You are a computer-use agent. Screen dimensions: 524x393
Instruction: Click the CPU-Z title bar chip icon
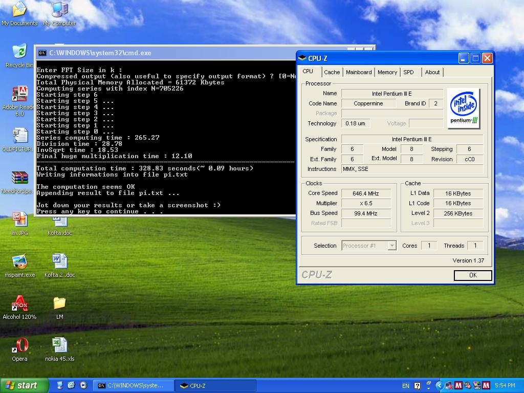pos(302,58)
